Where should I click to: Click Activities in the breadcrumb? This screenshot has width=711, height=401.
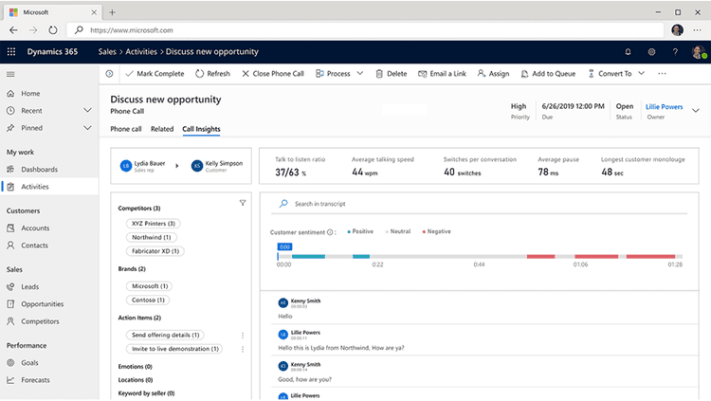[141, 52]
